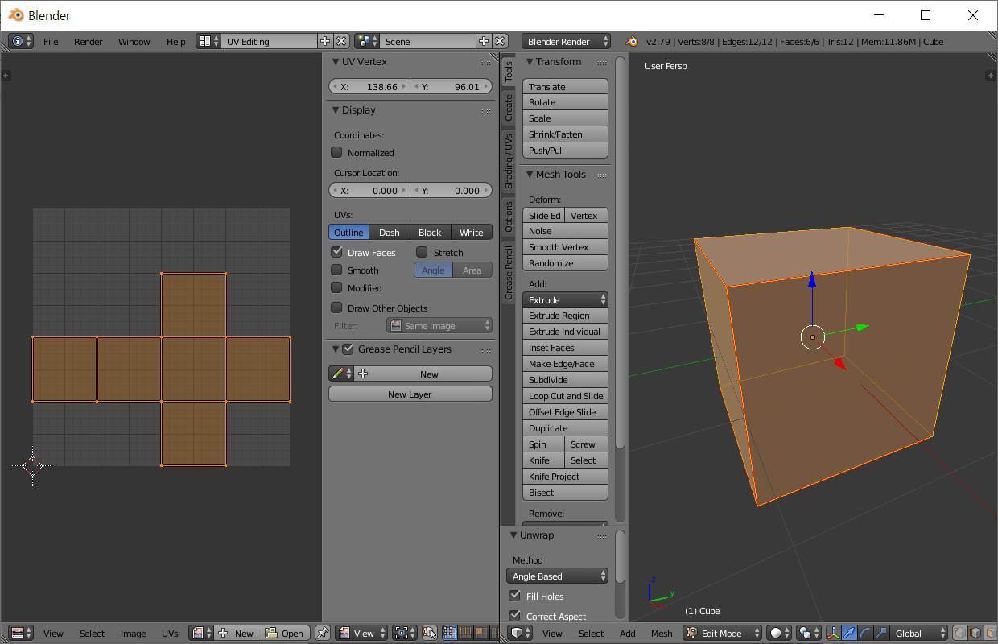Screen dimensions: 998x644
Task: Click the viewport shading sphere icon
Action: [775, 634]
